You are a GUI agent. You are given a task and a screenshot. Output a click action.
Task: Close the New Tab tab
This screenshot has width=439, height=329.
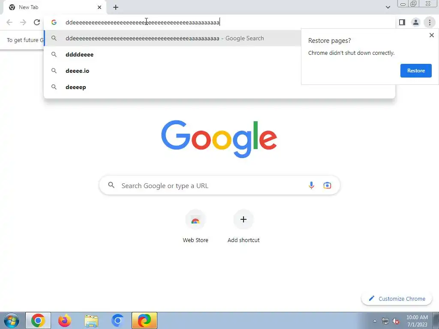coord(99,7)
